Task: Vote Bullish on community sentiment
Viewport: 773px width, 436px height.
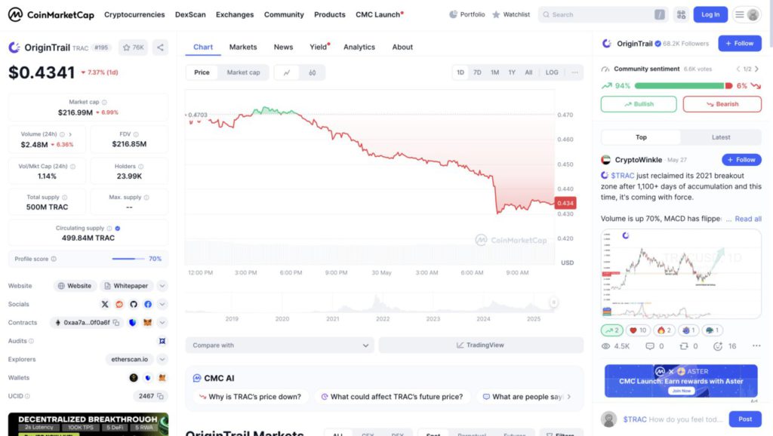Action: click(x=639, y=104)
